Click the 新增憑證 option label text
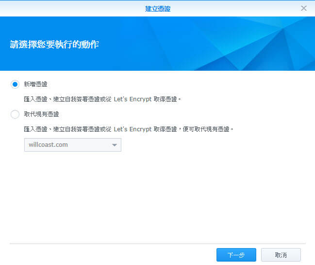 click(x=35, y=84)
